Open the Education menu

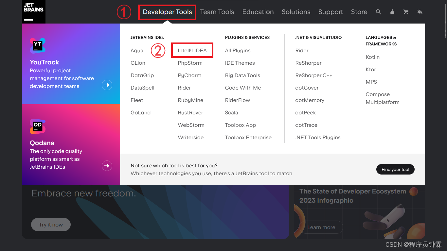[258, 12]
